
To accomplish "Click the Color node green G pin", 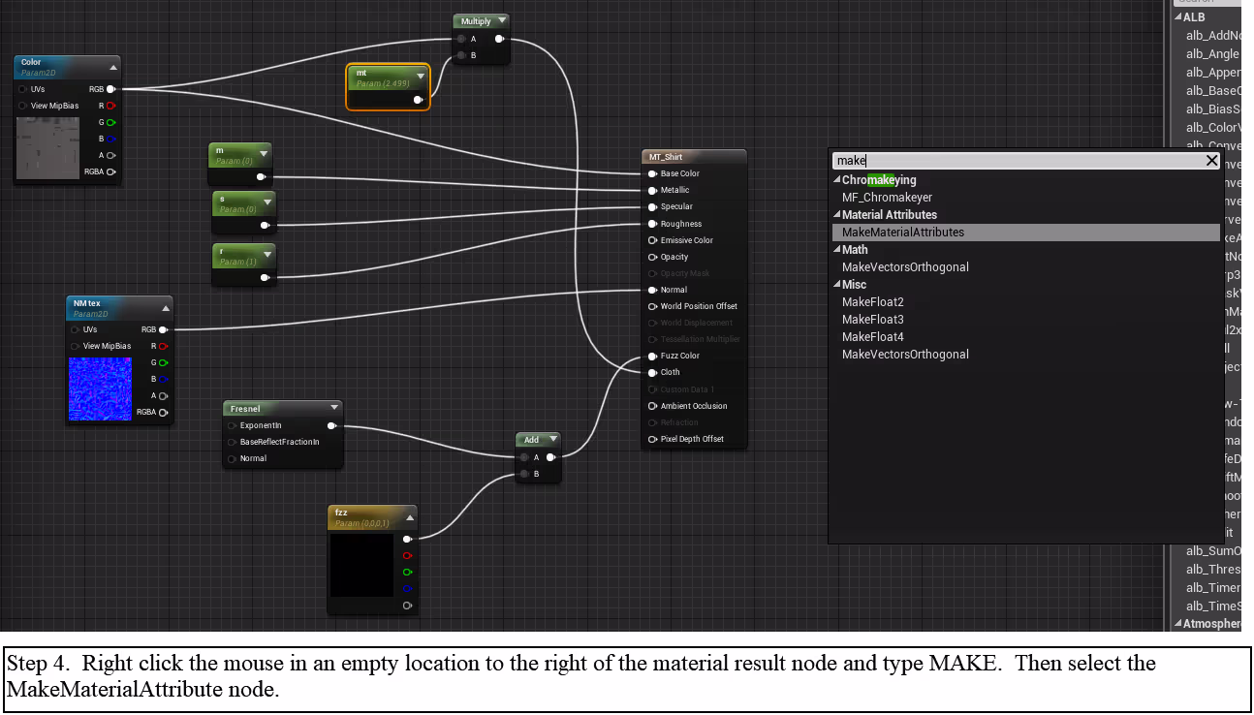I will click(x=110, y=122).
